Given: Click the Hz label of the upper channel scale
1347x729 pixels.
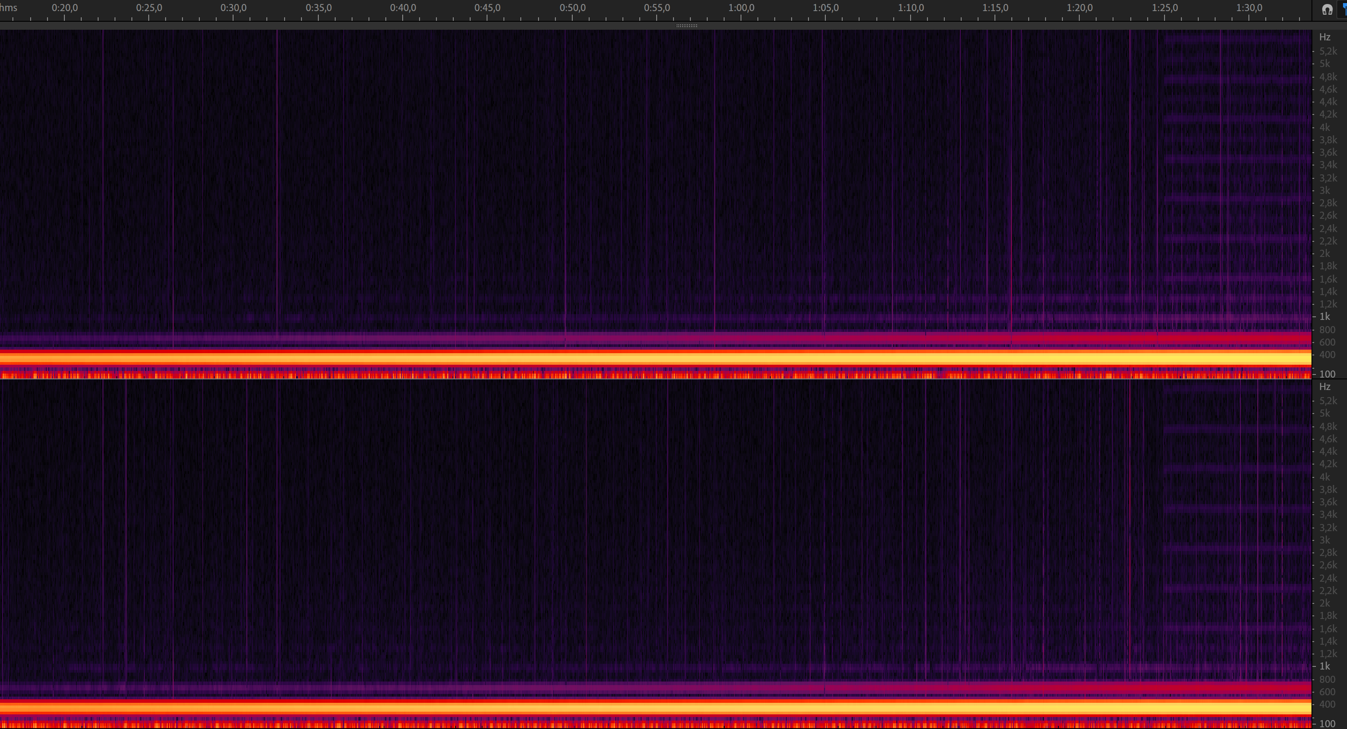Looking at the screenshot, I should (x=1324, y=37).
